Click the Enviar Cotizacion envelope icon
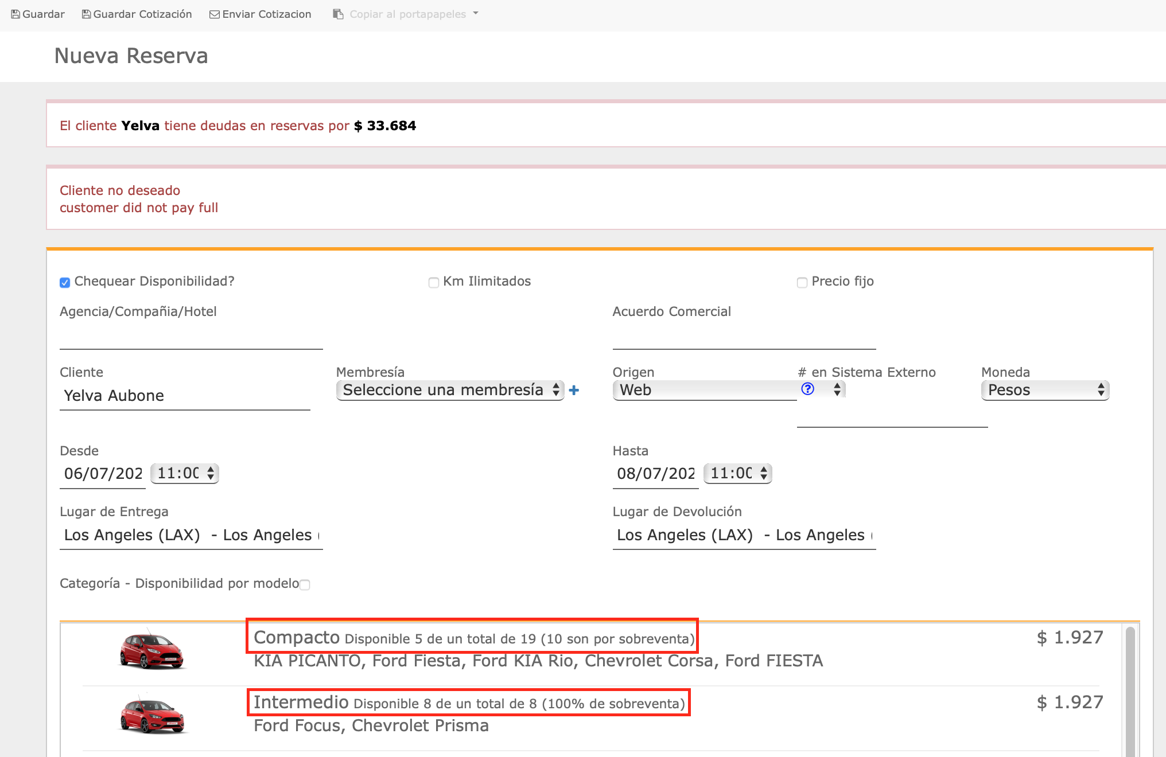The image size is (1166, 757). [215, 14]
